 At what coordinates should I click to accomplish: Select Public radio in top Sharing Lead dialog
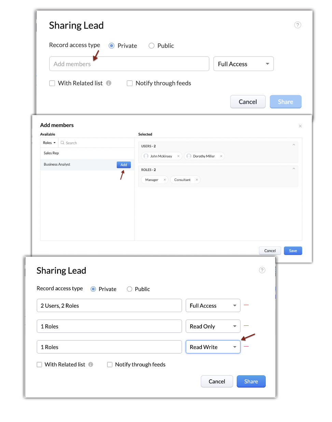[152, 46]
